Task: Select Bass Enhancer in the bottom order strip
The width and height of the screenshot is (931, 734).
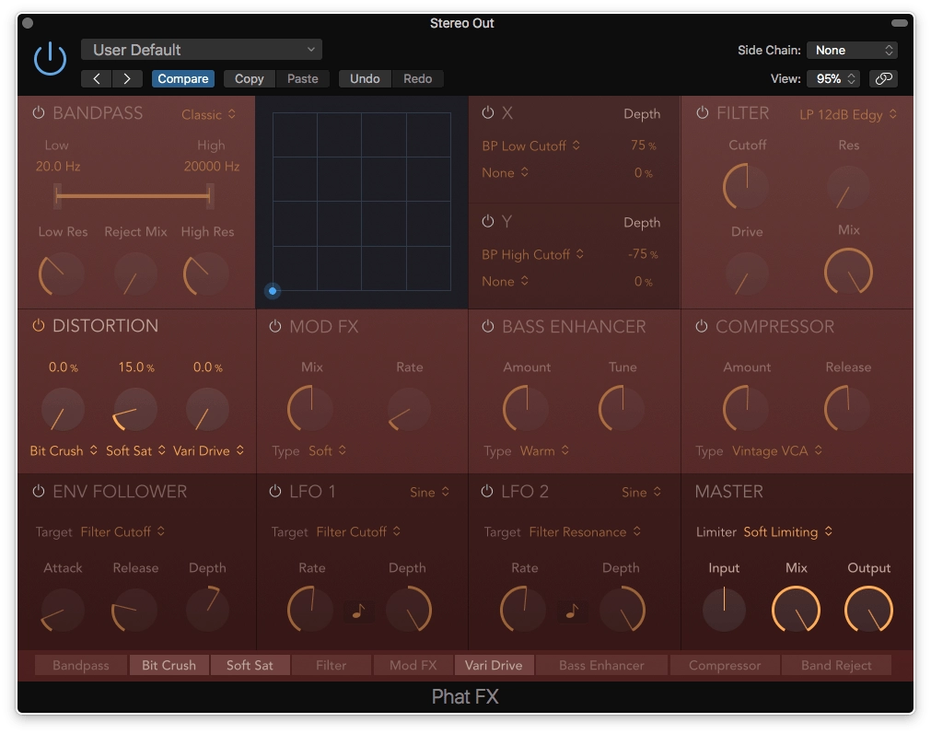Action: [x=601, y=665]
